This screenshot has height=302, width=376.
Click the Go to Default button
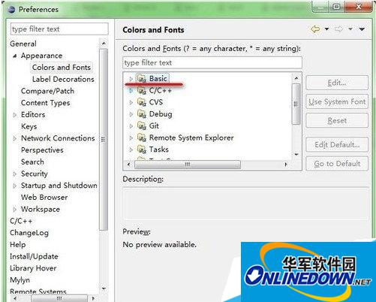(337, 164)
